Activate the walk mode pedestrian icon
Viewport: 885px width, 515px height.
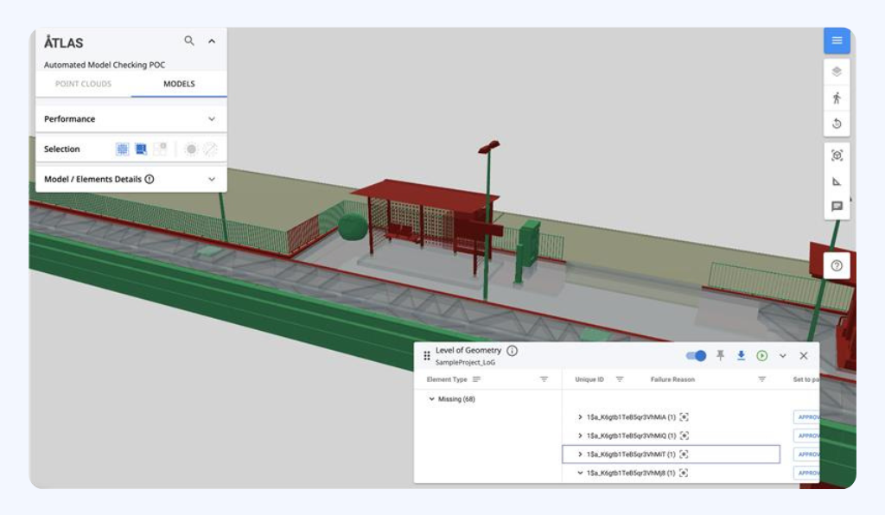(x=836, y=98)
